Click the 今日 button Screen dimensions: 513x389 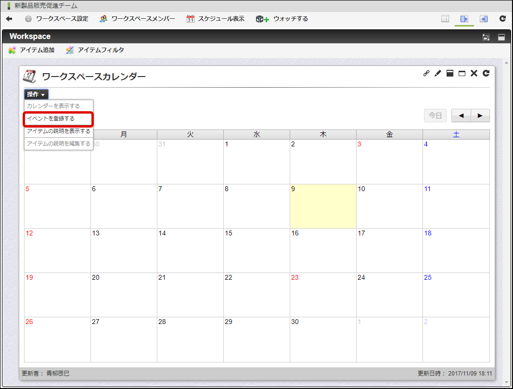click(x=435, y=116)
